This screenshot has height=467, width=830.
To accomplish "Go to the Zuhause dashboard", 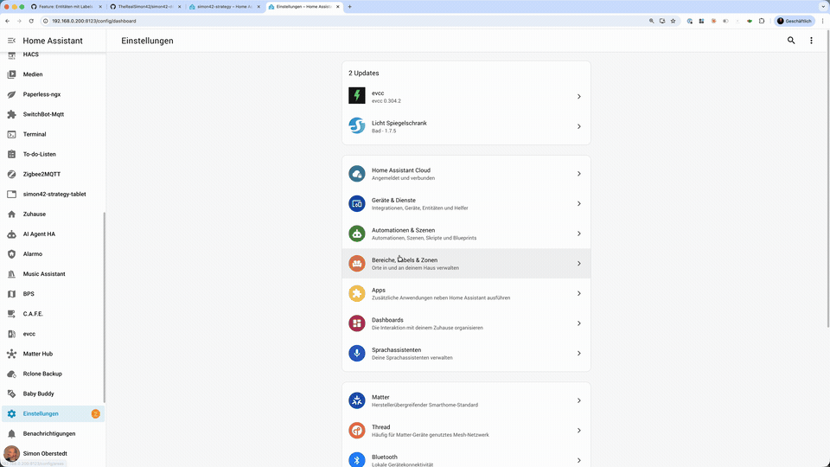I will tap(53, 214).
